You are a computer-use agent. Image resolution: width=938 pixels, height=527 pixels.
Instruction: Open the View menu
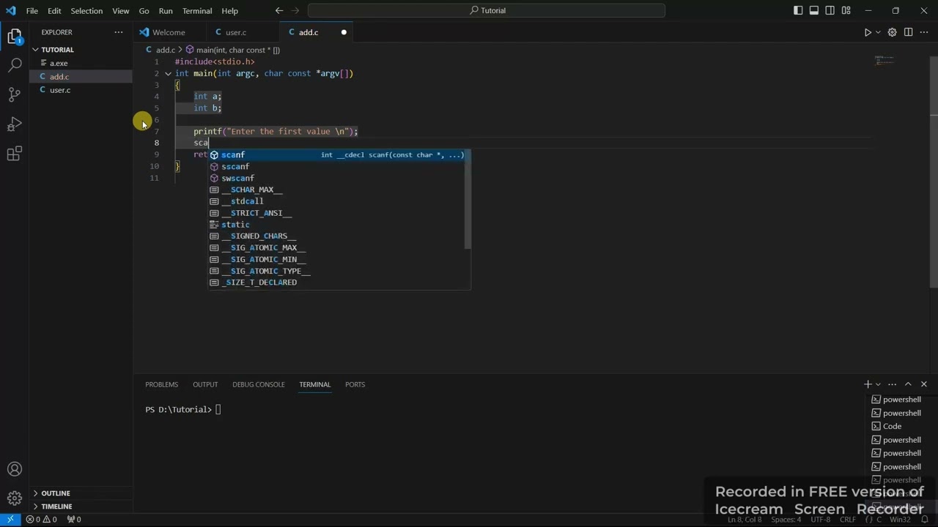(121, 10)
